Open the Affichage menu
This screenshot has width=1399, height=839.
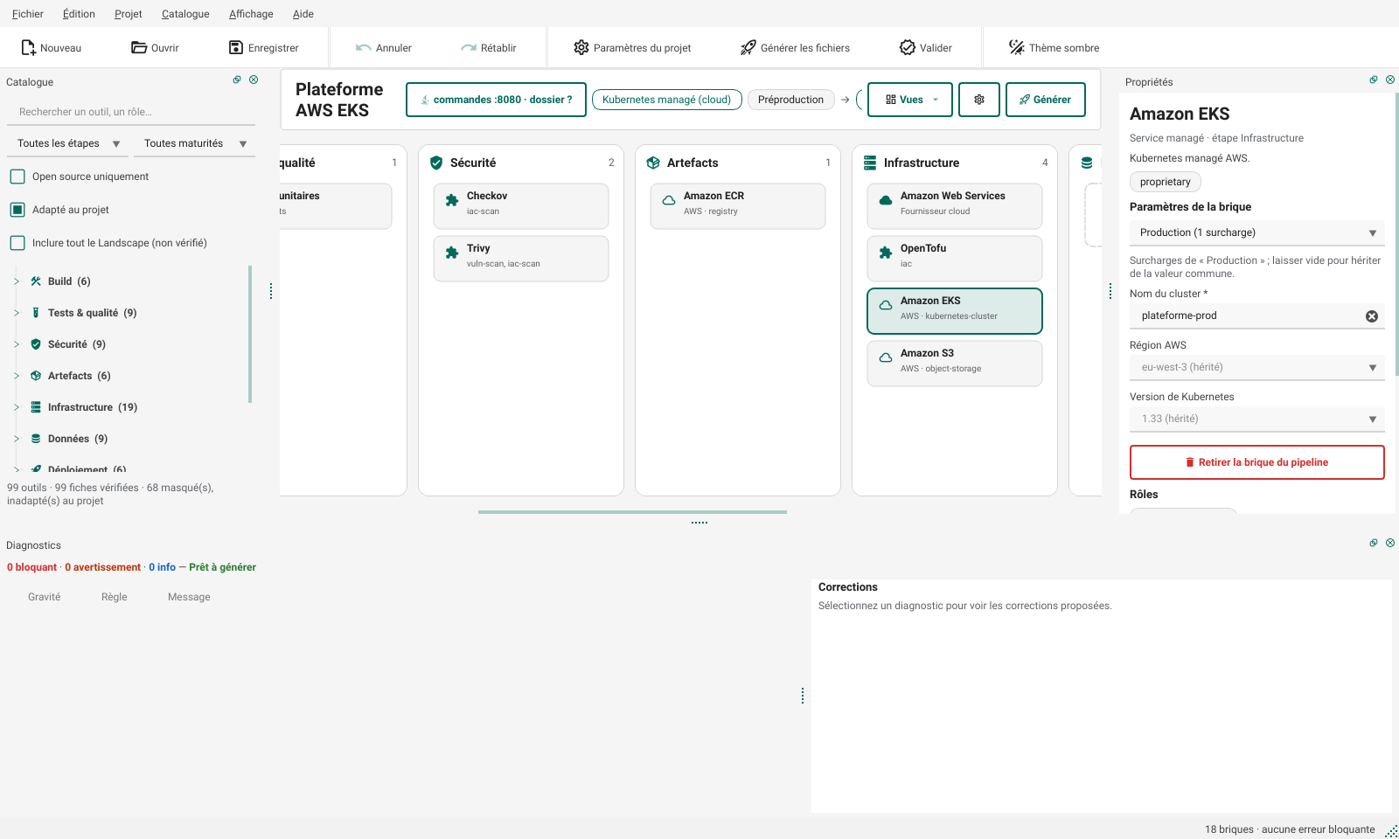click(x=251, y=14)
